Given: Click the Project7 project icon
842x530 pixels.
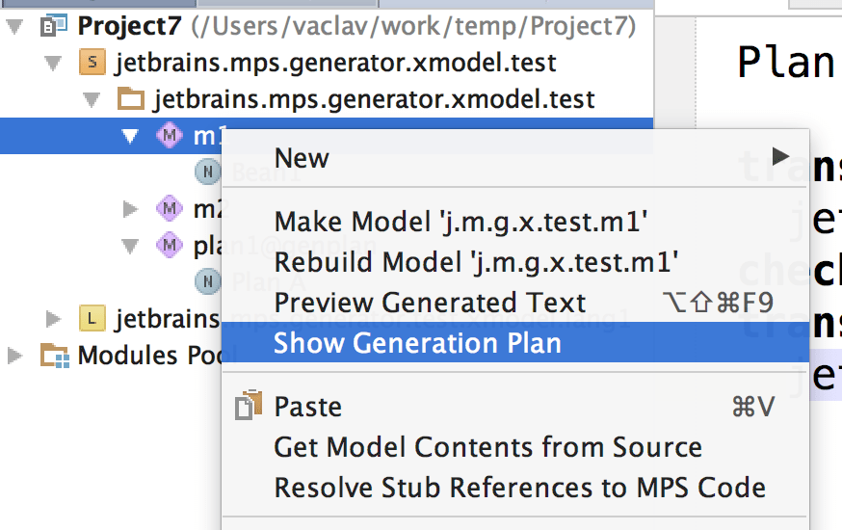Looking at the screenshot, I should [x=54, y=26].
